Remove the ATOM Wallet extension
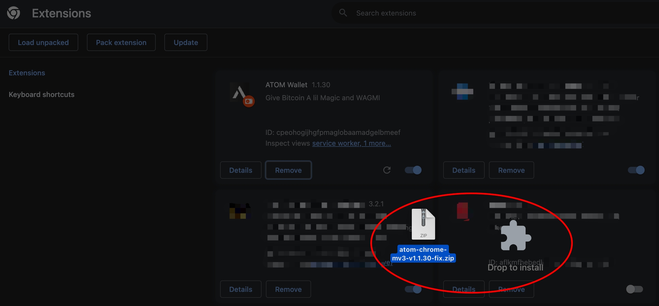 click(x=288, y=170)
